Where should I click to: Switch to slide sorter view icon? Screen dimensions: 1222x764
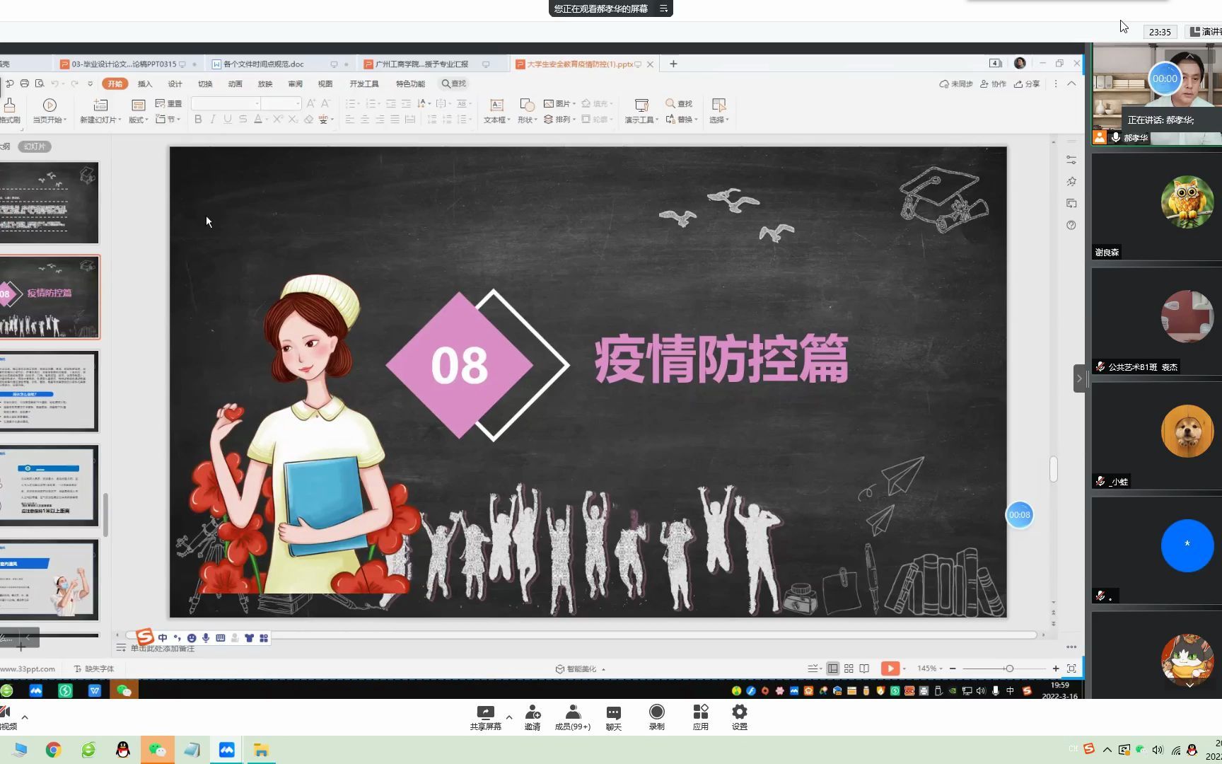coord(849,668)
